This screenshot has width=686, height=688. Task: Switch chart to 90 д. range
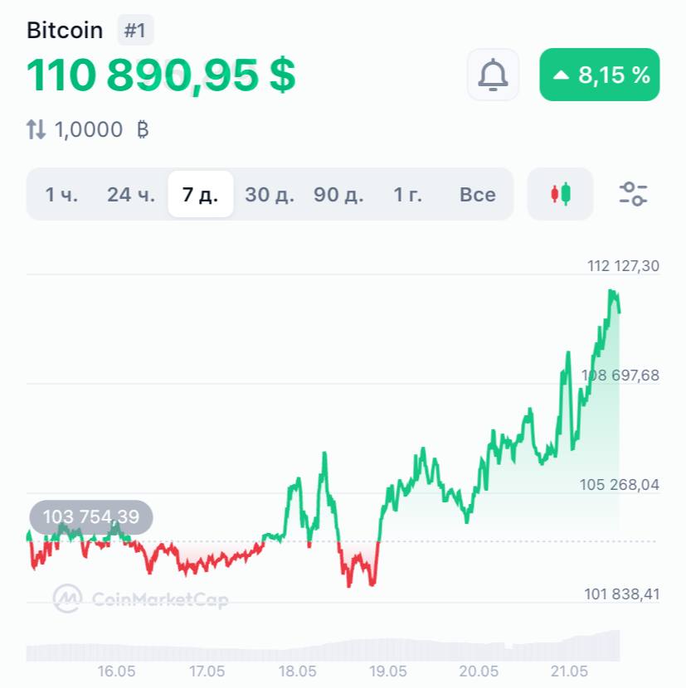coord(338,195)
